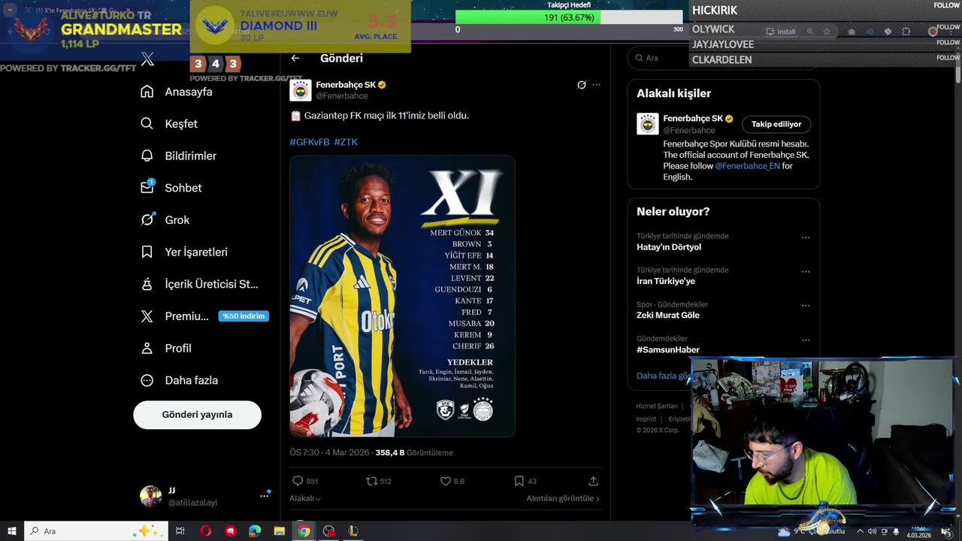Click Alıntıları görüntüle link
The image size is (962, 541).
coord(563,498)
